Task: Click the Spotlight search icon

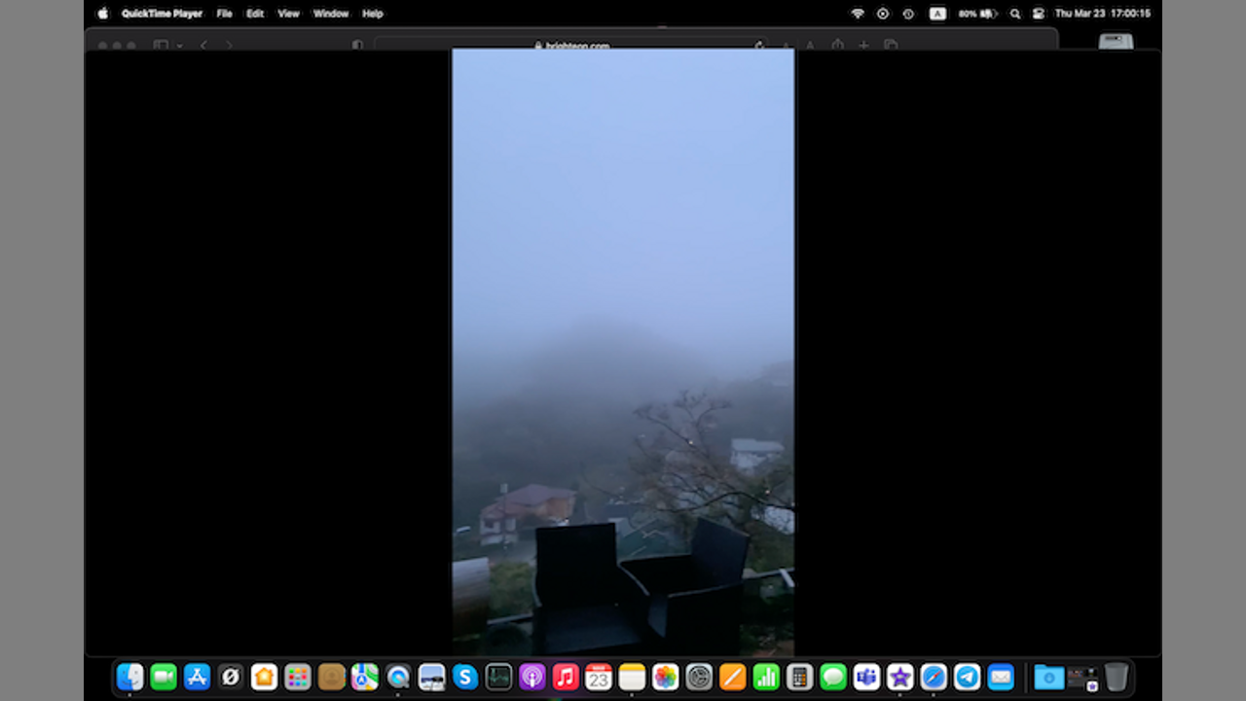Action: 1015,14
